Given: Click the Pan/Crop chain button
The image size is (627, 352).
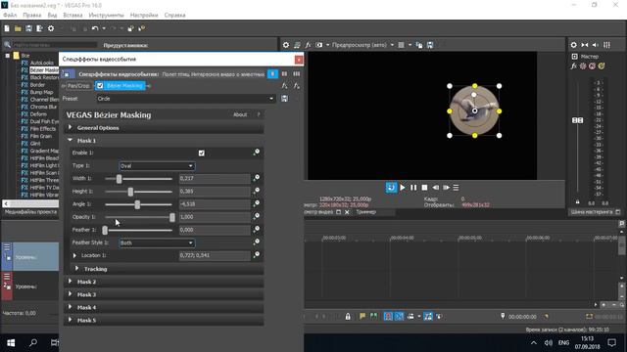Looking at the screenshot, I should pos(78,86).
